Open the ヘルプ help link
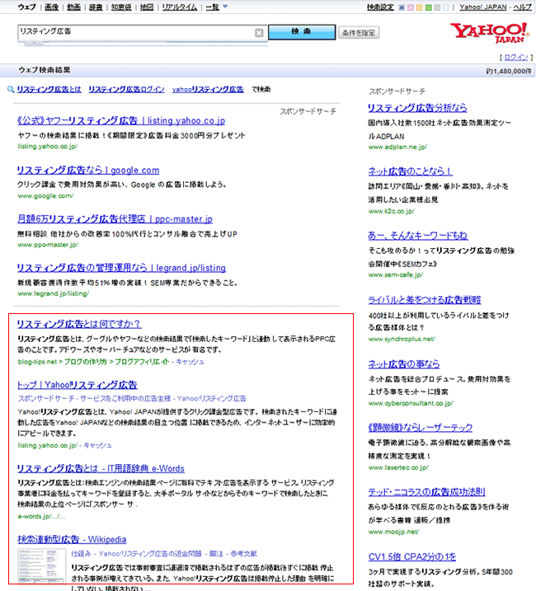The image size is (536, 591). (x=523, y=7)
